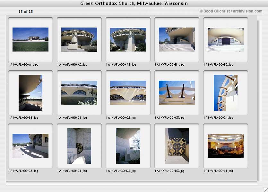The height and width of the screenshot is (192, 268).
Task: Click the window resize grip corner
Action: [265, 189]
